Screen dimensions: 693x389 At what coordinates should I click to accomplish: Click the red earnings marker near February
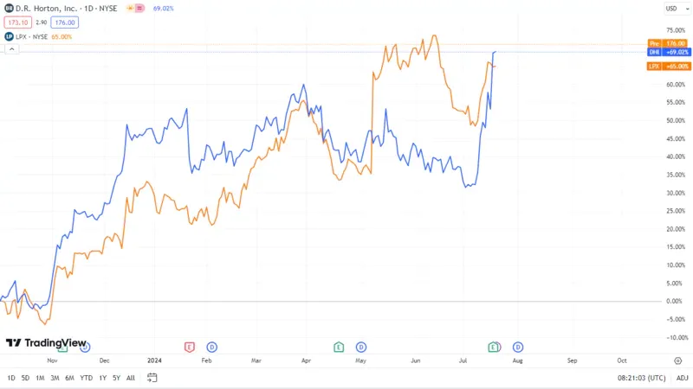click(189, 348)
